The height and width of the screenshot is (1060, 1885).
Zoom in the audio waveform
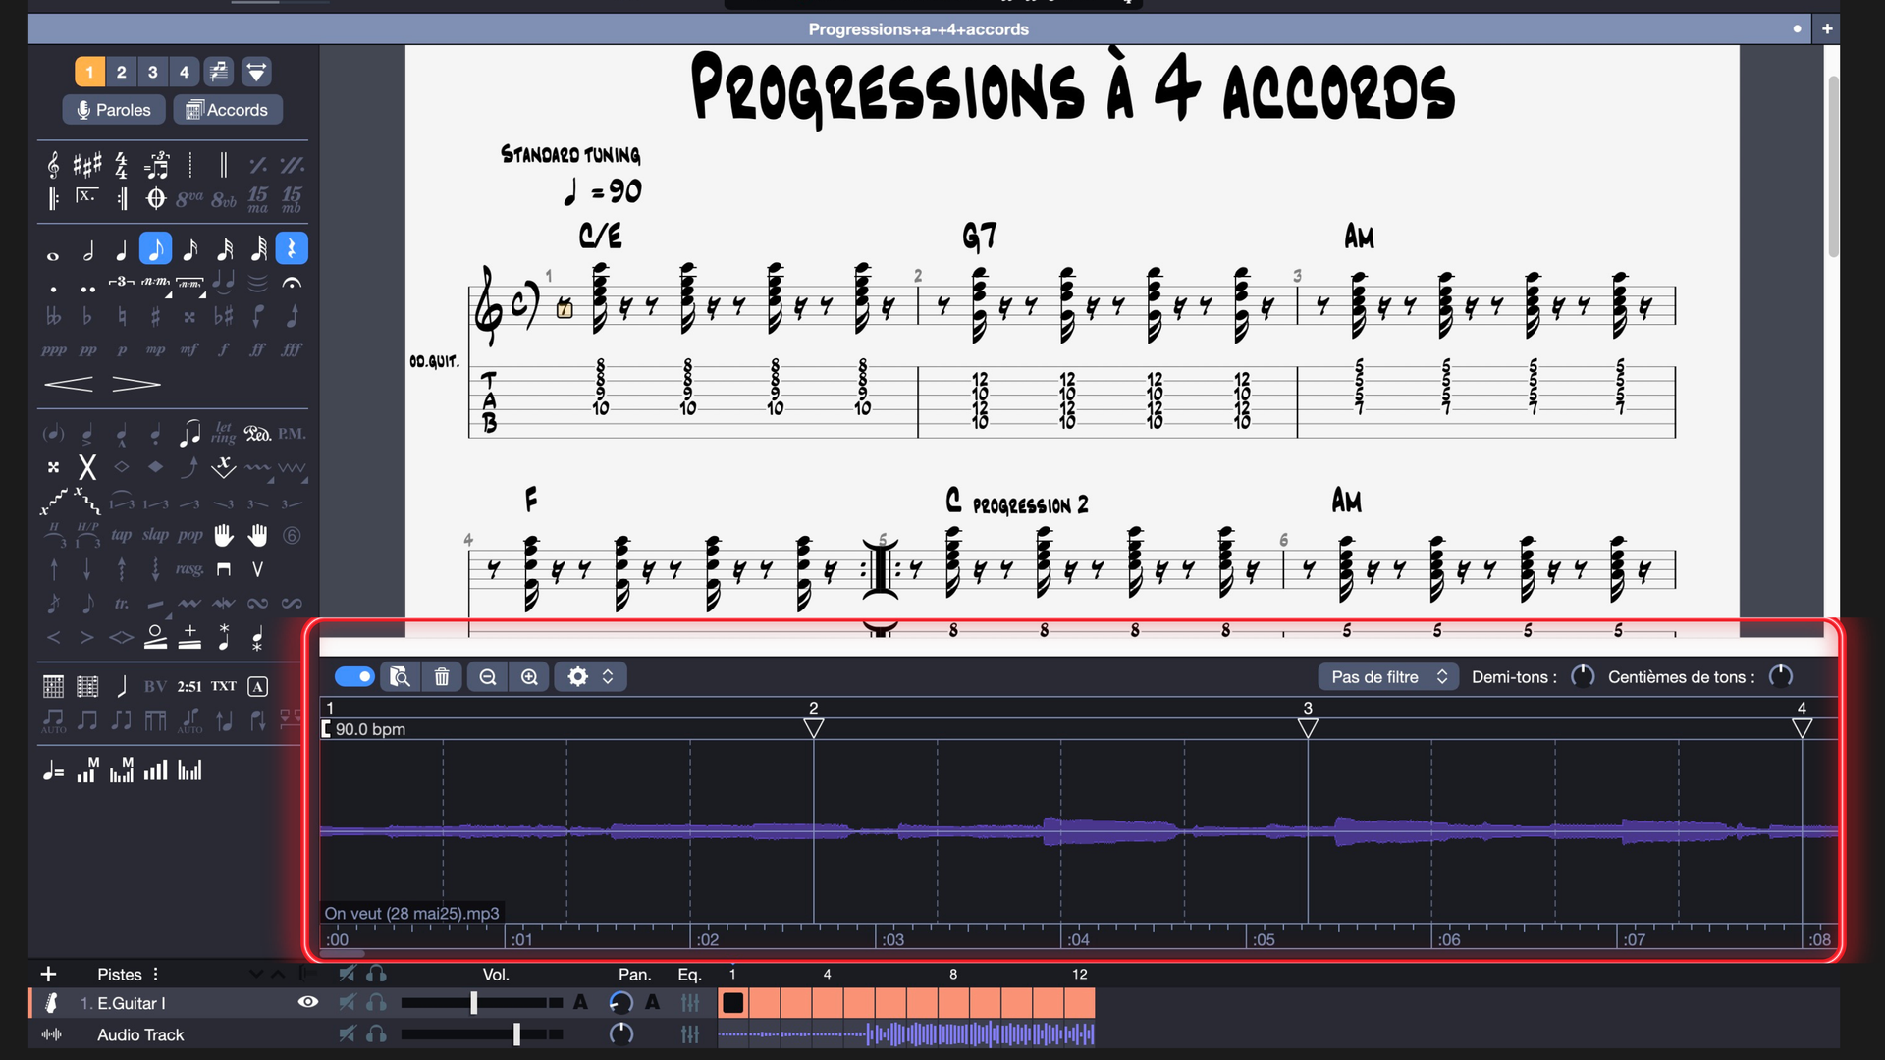pyautogui.click(x=529, y=677)
